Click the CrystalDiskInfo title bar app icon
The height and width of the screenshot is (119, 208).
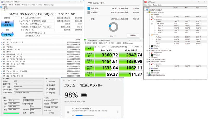pyautogui.click(x=2, y=2)
